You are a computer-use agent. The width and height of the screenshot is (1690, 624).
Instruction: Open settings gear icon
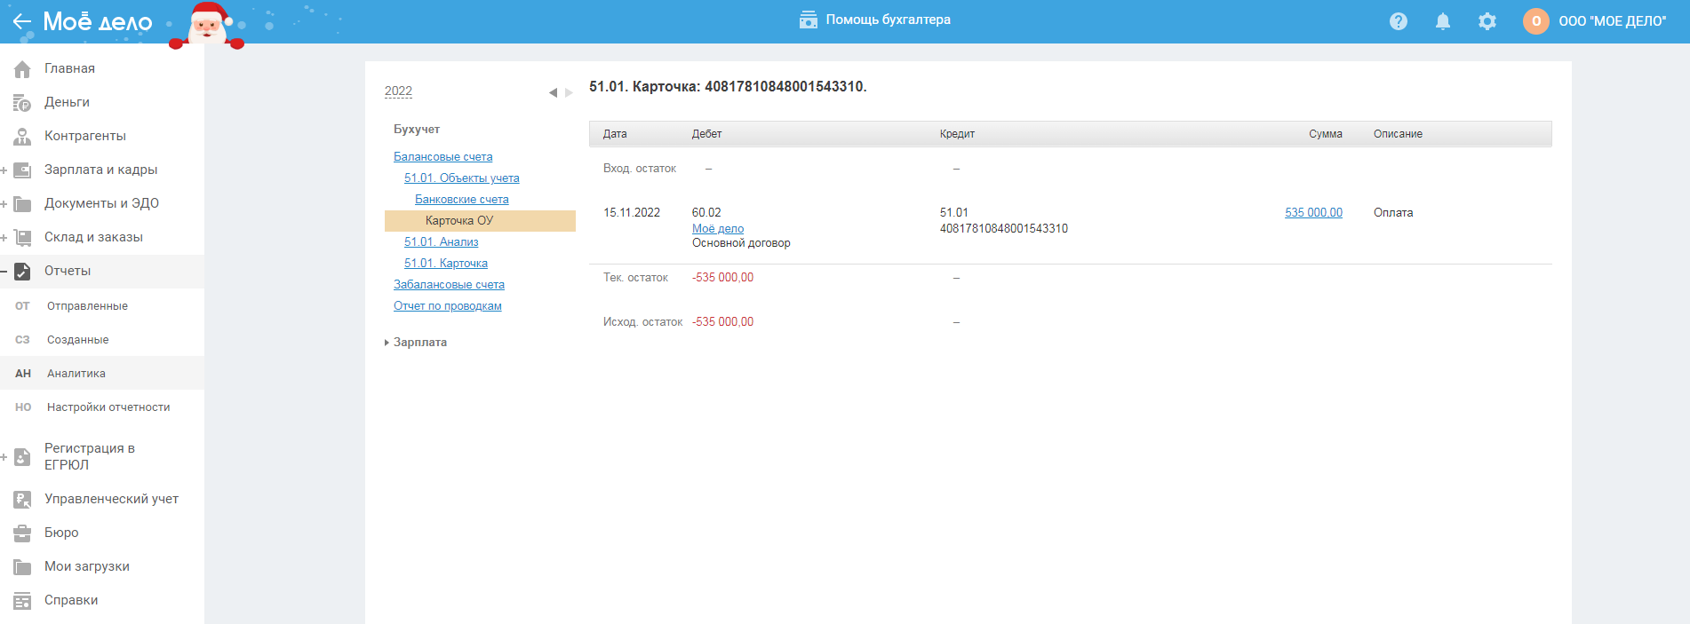[1487, 21]
